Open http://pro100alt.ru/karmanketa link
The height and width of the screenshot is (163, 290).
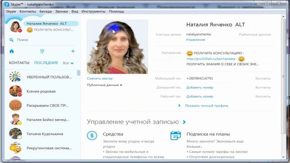(211, 59)
